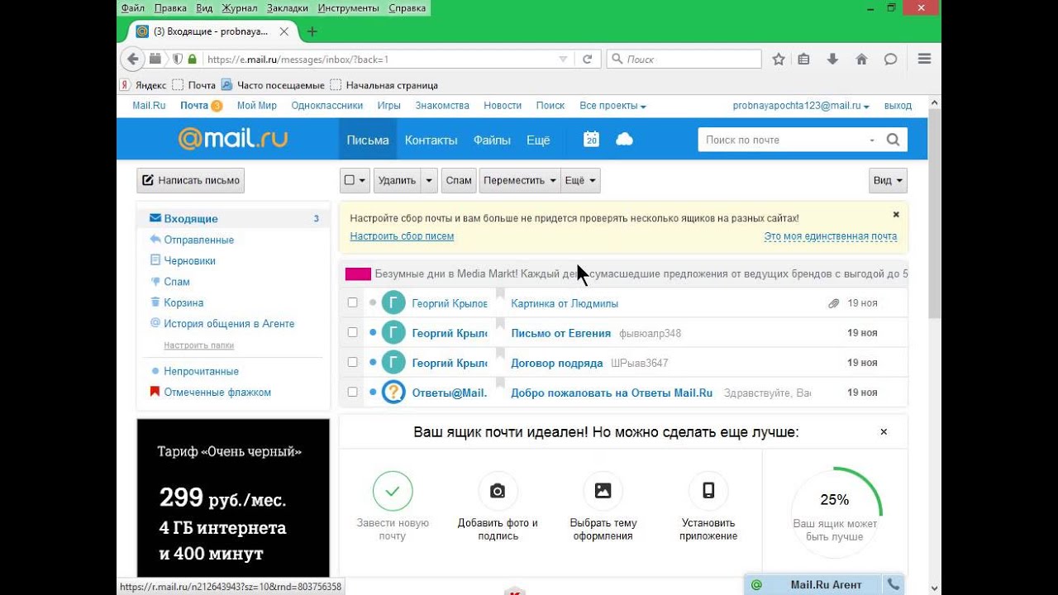Expand the Все проекты dropdown
The image size is (1058, 595).
coord(612,106)
